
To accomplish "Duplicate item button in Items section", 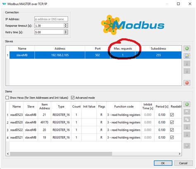I will (x=187, y=119).
